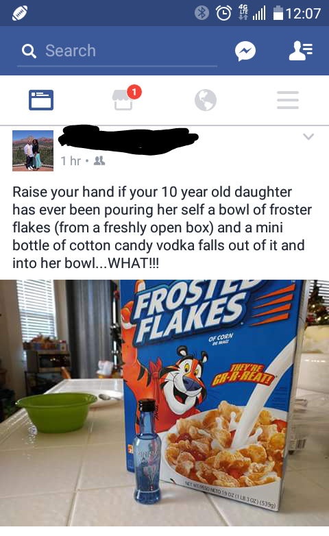Screen dimensions: 329x536
Task: Click the blacked-out poster name
Action: pyautogui.click(x=128, y=139)
